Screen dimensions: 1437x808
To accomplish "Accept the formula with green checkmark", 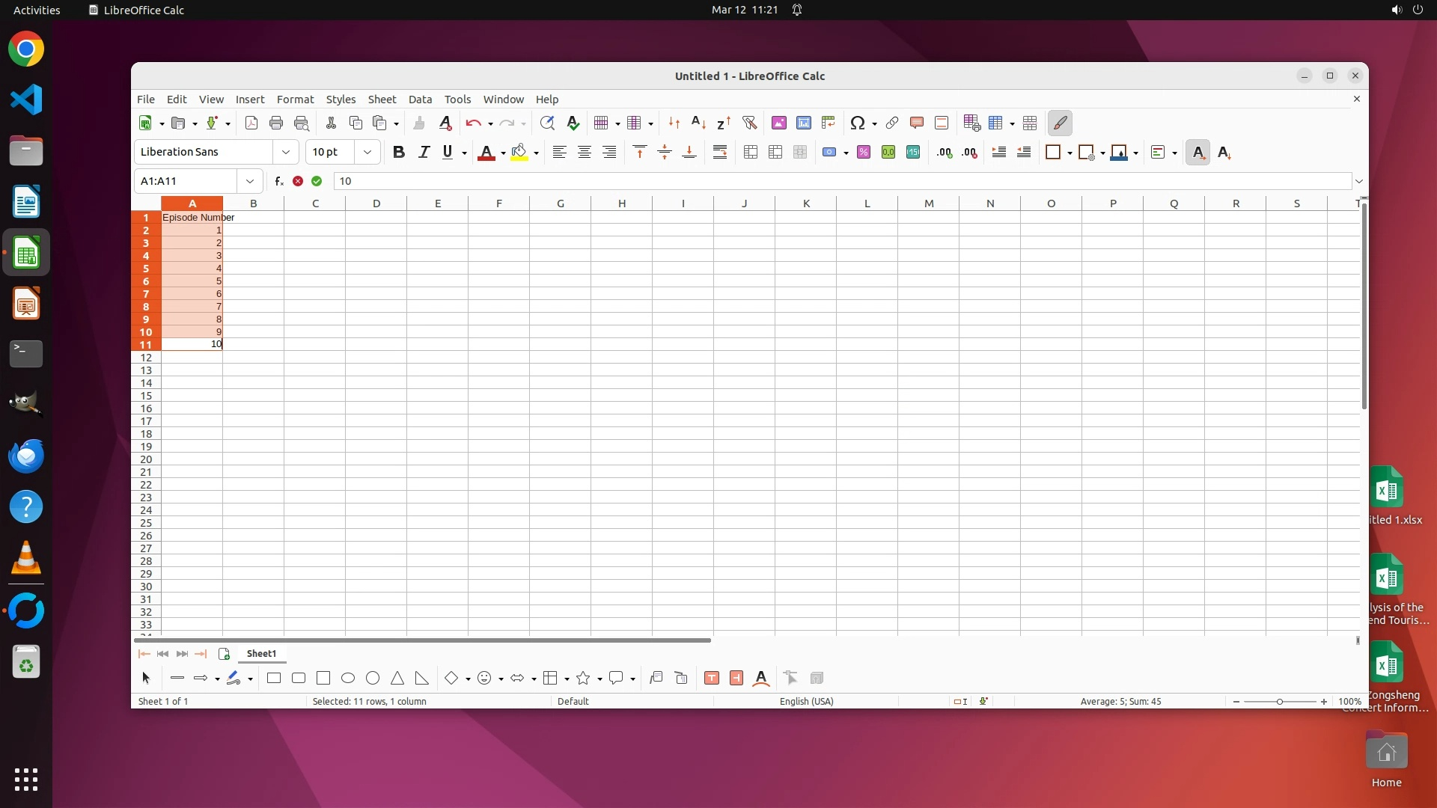I will (317, 181).
